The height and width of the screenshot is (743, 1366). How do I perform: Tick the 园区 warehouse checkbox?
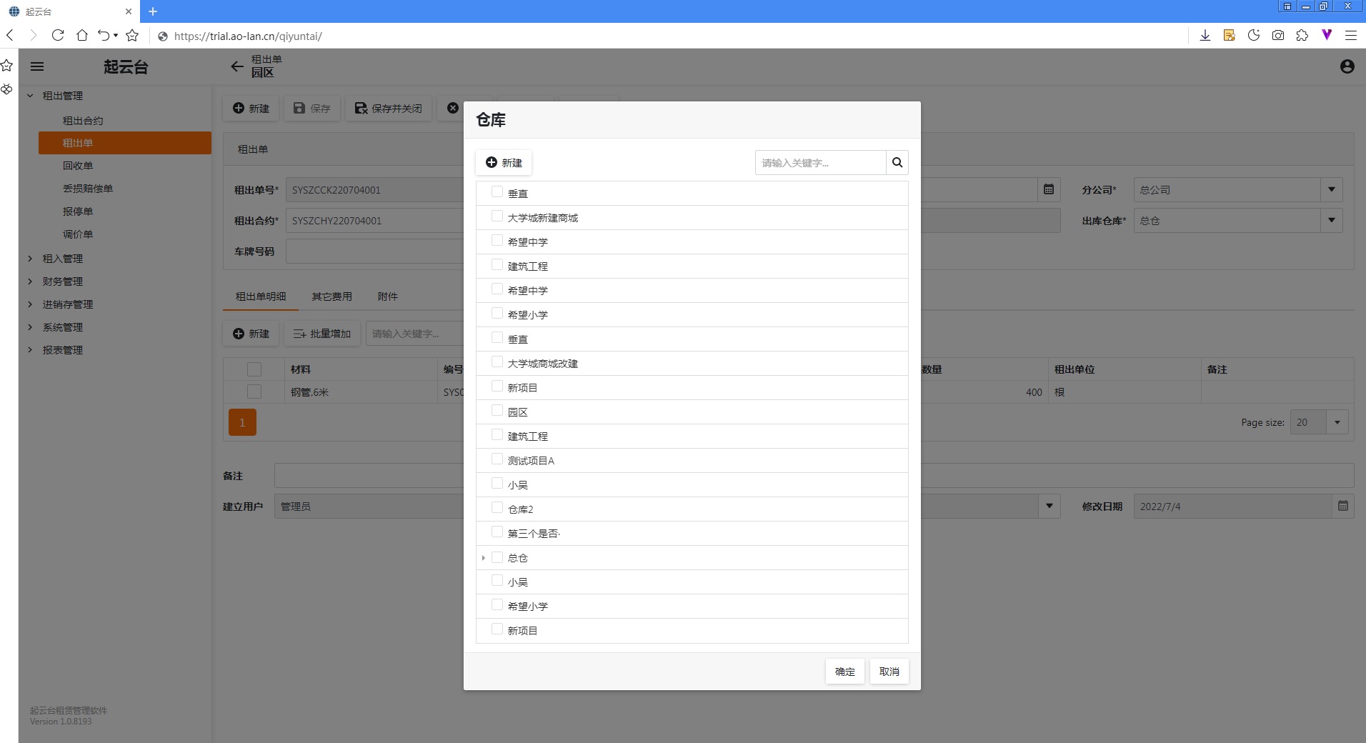(x=497, y=411)
